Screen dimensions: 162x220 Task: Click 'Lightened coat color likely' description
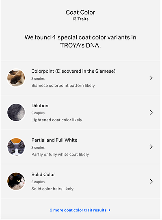click(x=57, y=120)
